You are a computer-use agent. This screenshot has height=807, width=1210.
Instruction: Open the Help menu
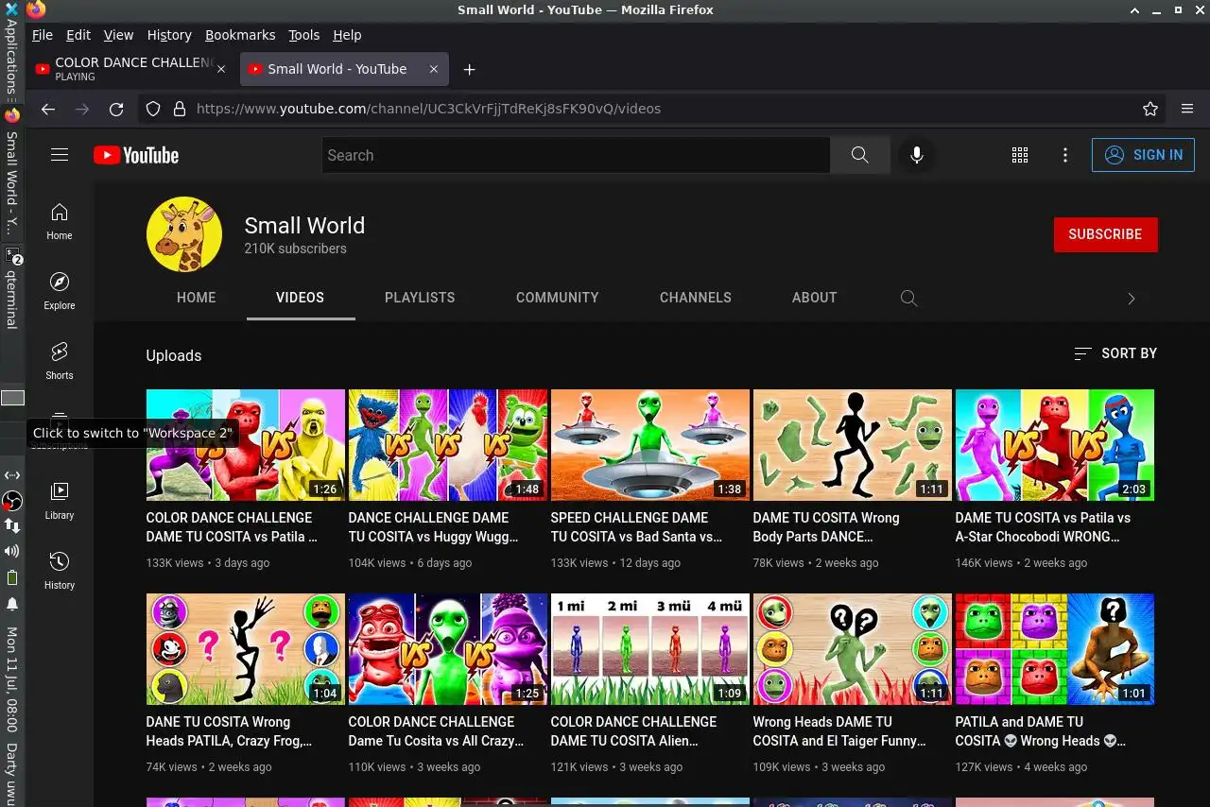click(347, 35)
